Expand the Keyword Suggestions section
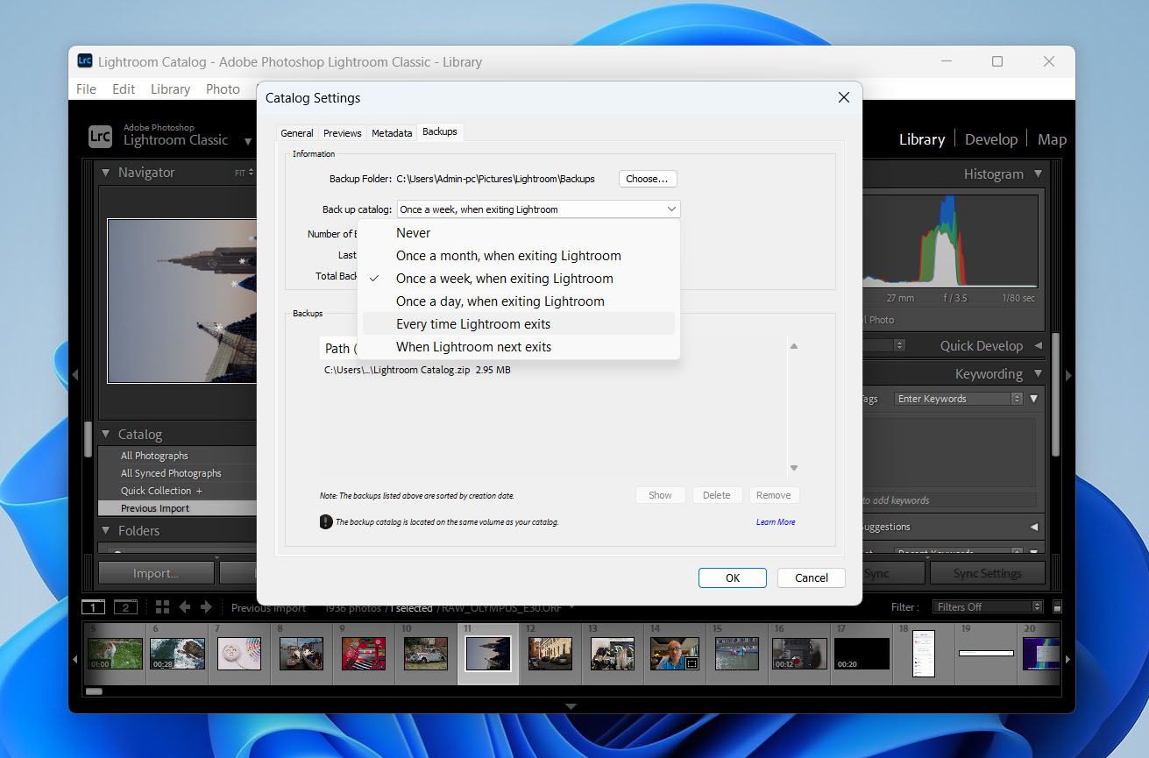The height and width of the screenshot is (758, 1149). (1034, 527)
